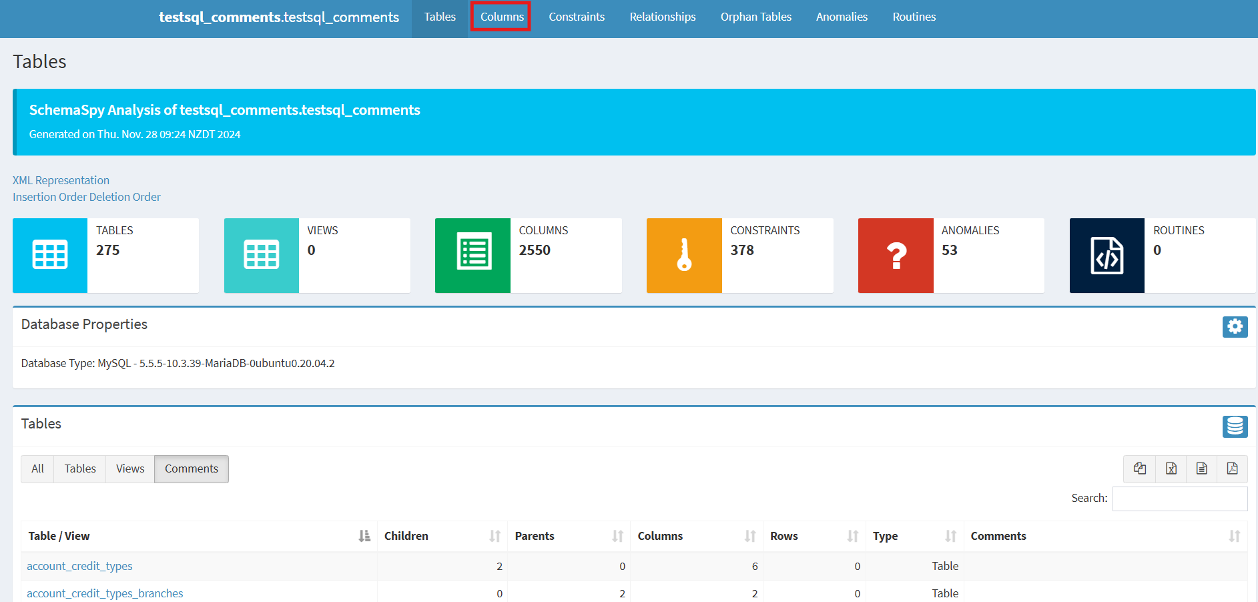The image size is (1258, 602).
Task: Toggle the Comments column filter button
Action: 191,469
